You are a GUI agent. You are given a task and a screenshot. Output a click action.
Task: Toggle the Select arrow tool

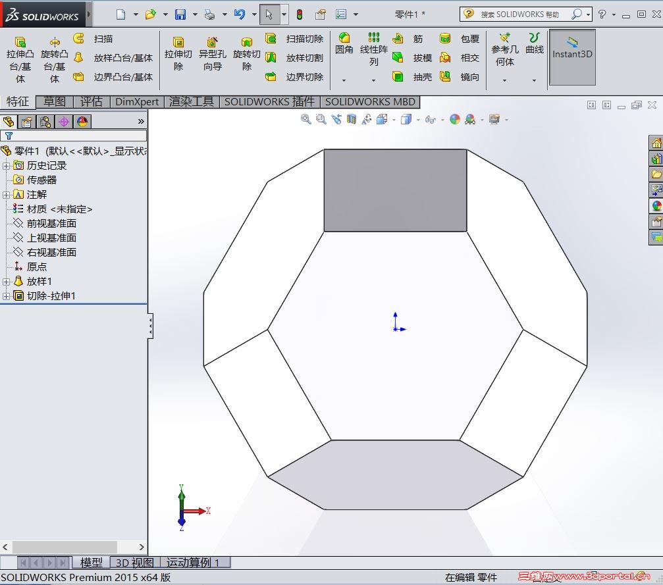pyautogui.click(x=269, y=14)
